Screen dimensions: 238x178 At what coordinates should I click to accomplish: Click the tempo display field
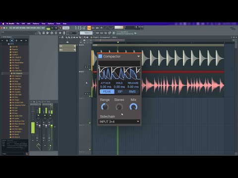point(66,28)
